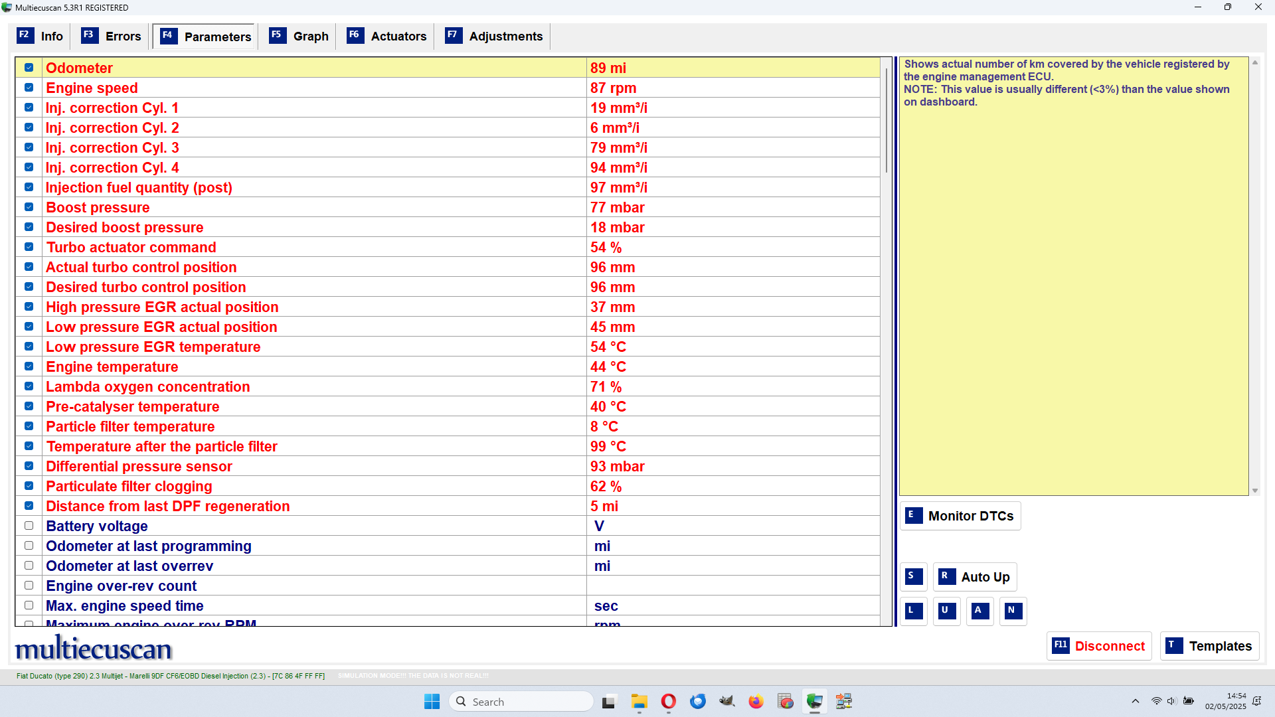Select Distance from last DPF regeneration row

click(448, 506)
